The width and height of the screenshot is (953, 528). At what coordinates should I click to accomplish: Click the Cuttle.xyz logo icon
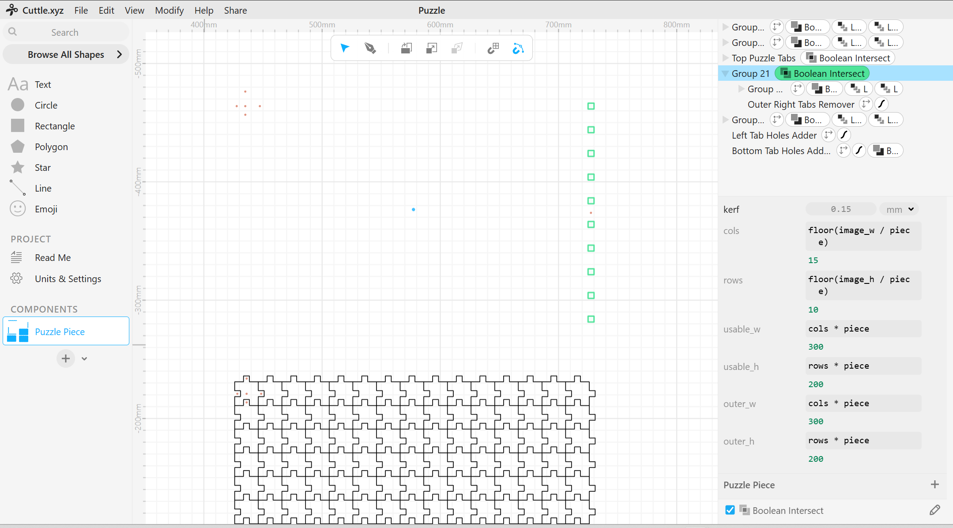(x=12, y=10)
